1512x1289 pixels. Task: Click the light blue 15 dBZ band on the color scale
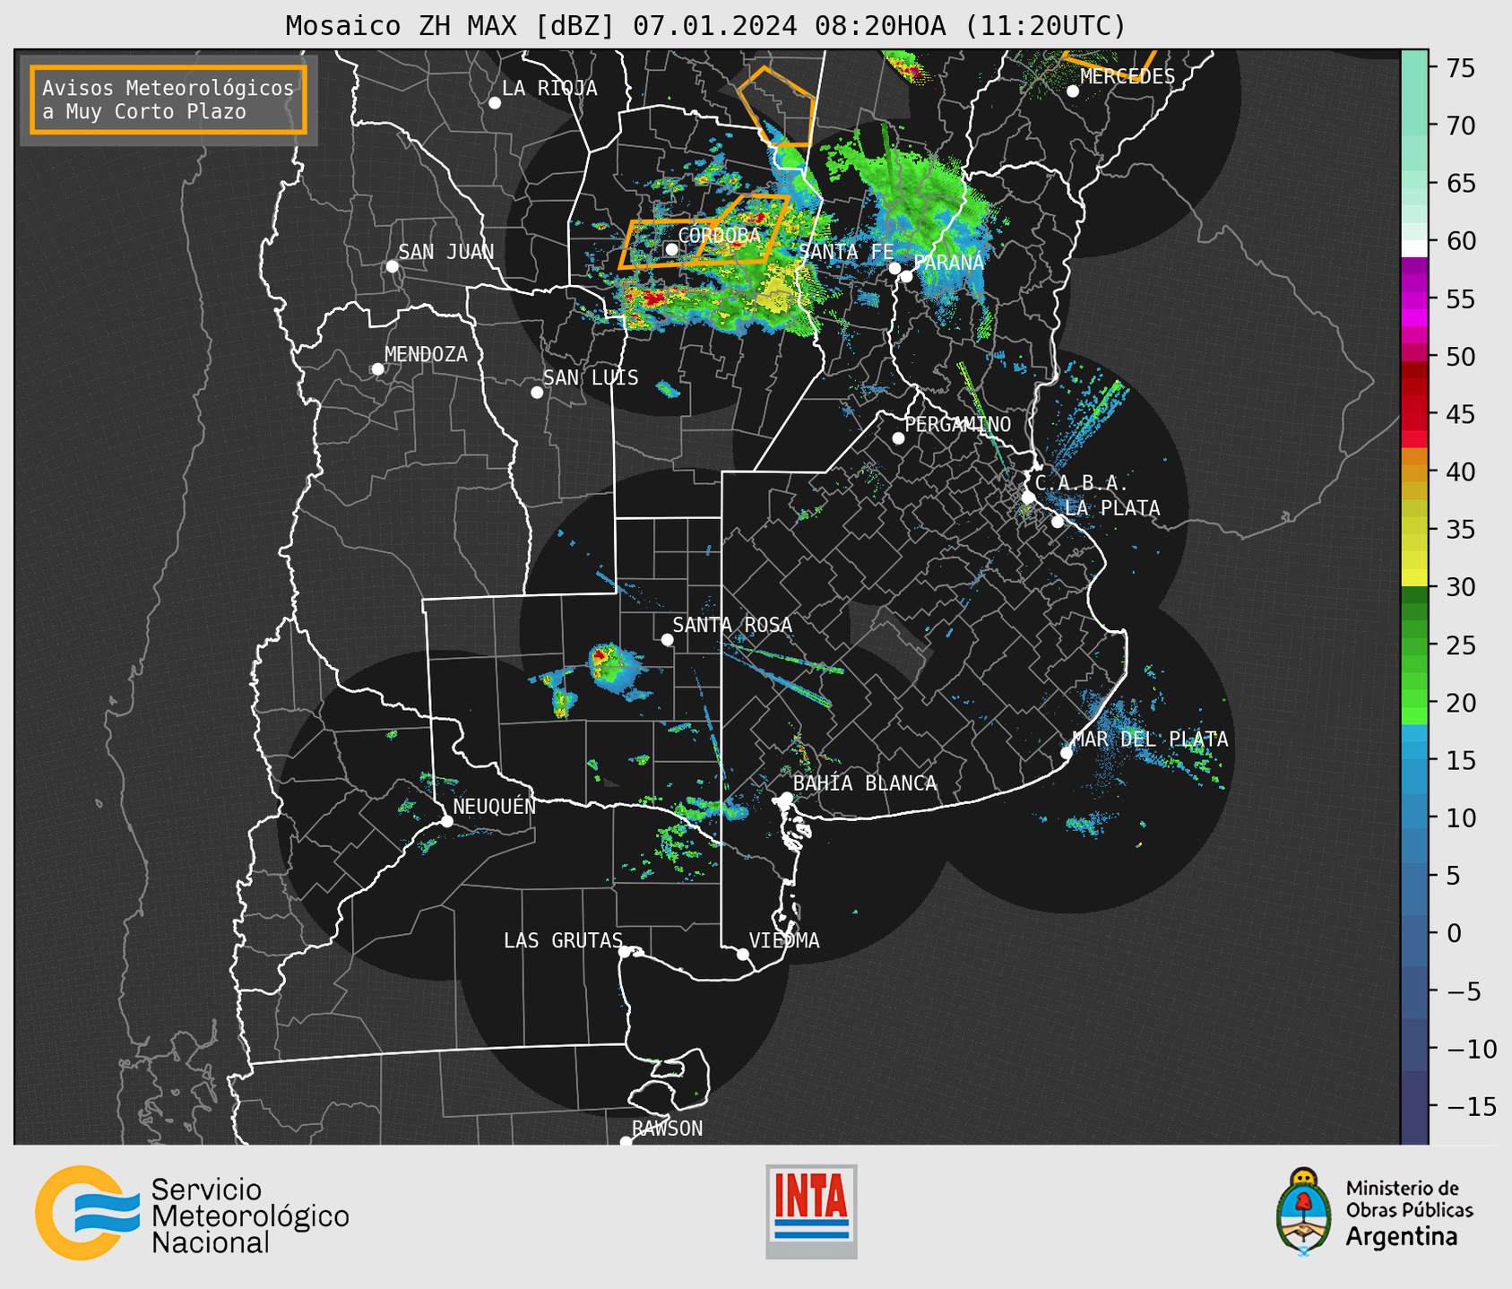(1414, 761)
